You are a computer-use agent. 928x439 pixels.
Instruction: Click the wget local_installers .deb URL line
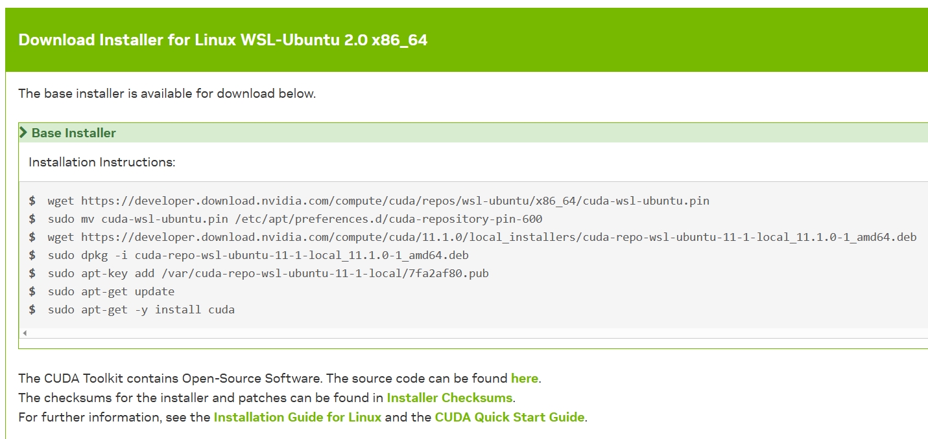coord(482,237)
